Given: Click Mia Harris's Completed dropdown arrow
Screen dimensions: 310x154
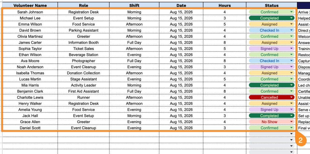Looking at the screenshot, I should (x=291, y=85).
